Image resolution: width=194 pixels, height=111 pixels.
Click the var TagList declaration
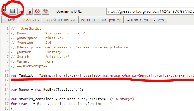point(22,75)
